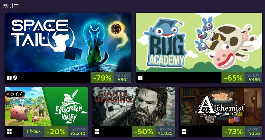This screenshot has width=265, height=140.
Task: Click Windows icon under Giants Uprising
Action: [x=97, y=131]
